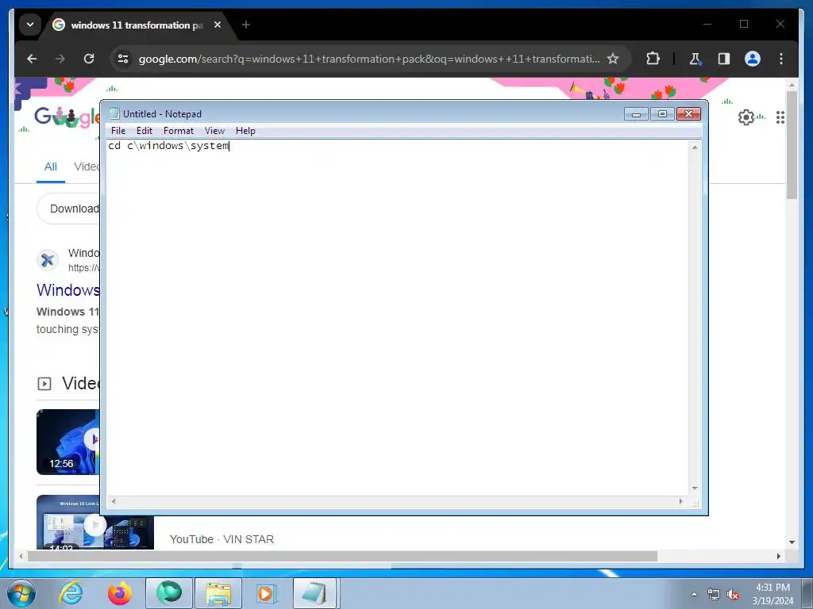Open the Notepad View menu
This screenshot has height=609, width=813.
pyautogui.click(x=214, y=131)
